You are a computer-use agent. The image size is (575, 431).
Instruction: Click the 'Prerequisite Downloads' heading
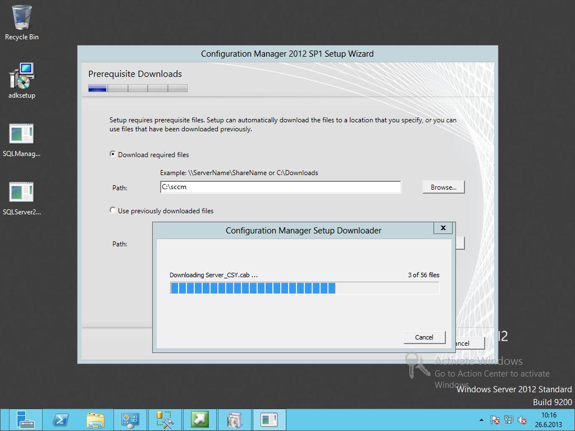point(135,74)
